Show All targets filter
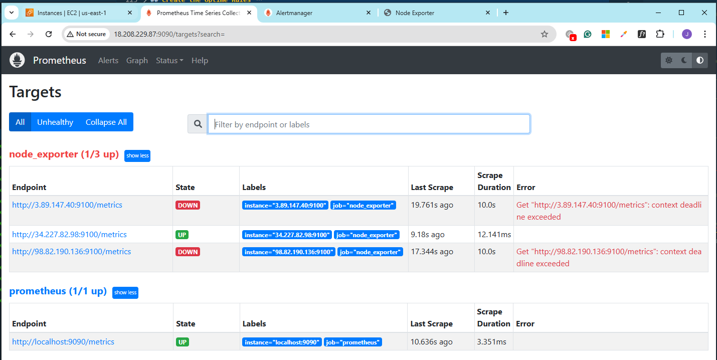The image size is (717, 360). click(20, 122)
